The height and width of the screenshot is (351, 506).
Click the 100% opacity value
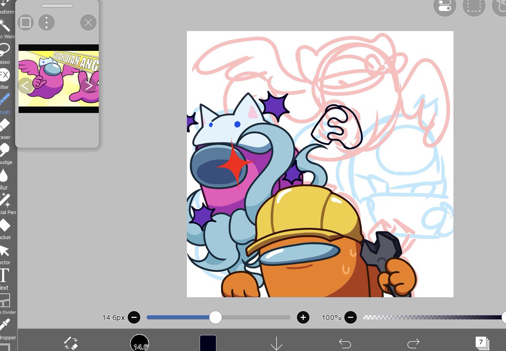coord(331,317)
